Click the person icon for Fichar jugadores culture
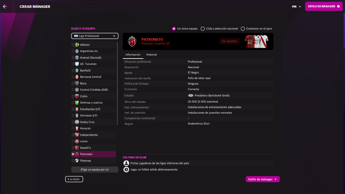The height and width of the screenshot is (194, 345). (x=126, y=163)
